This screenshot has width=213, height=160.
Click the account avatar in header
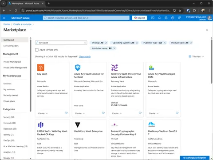click(x=209, y=18)
